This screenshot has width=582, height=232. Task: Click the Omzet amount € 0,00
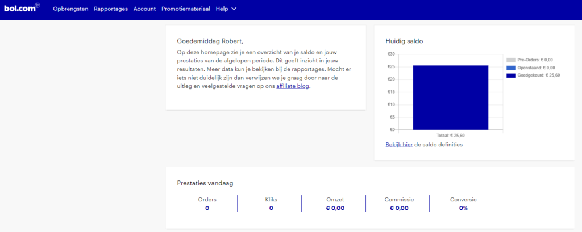click(335, 208)
